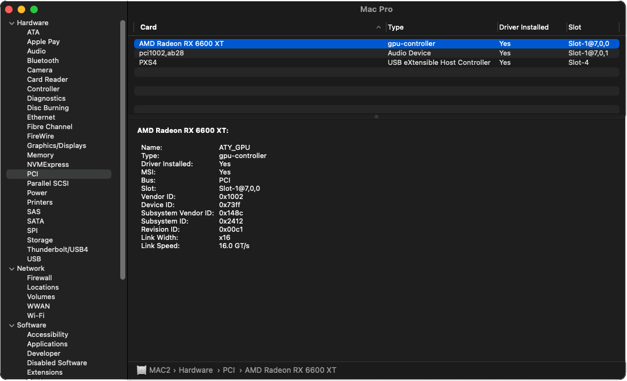The height and width of the screenshot is (381, 627).
Task: Sort by Driver Installed column
Action: click(524, 27)
